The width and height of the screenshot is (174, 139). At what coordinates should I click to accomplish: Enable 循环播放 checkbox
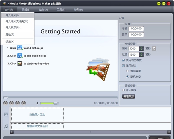tap(123, 90)
